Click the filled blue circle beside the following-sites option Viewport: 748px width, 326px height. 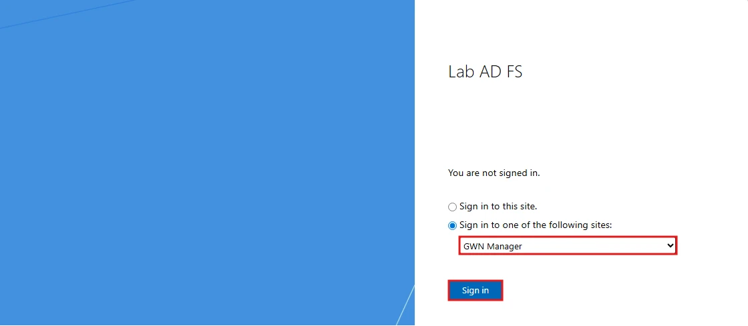452,225
